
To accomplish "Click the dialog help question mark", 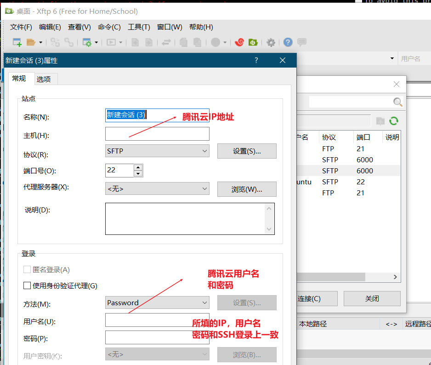I will [256, 60].
